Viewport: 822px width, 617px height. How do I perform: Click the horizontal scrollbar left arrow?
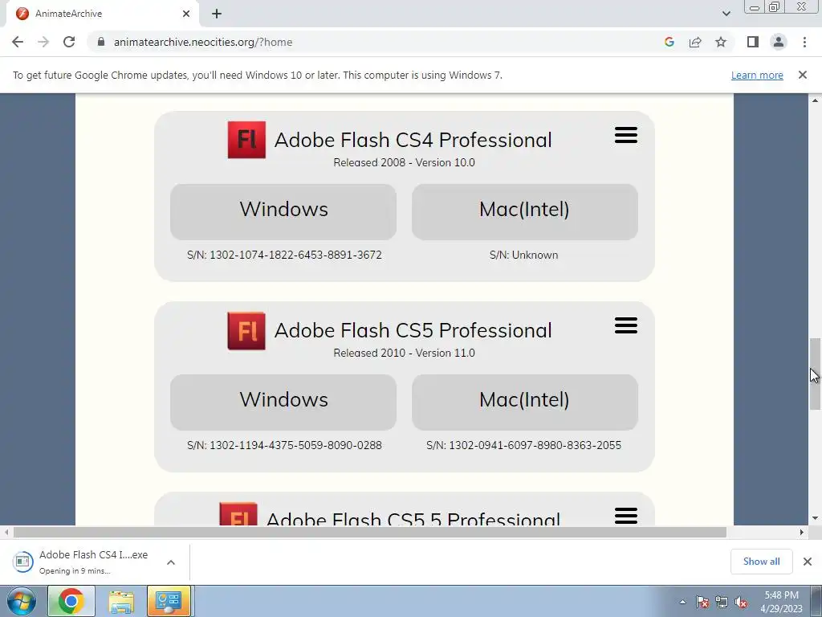(6, 532)
